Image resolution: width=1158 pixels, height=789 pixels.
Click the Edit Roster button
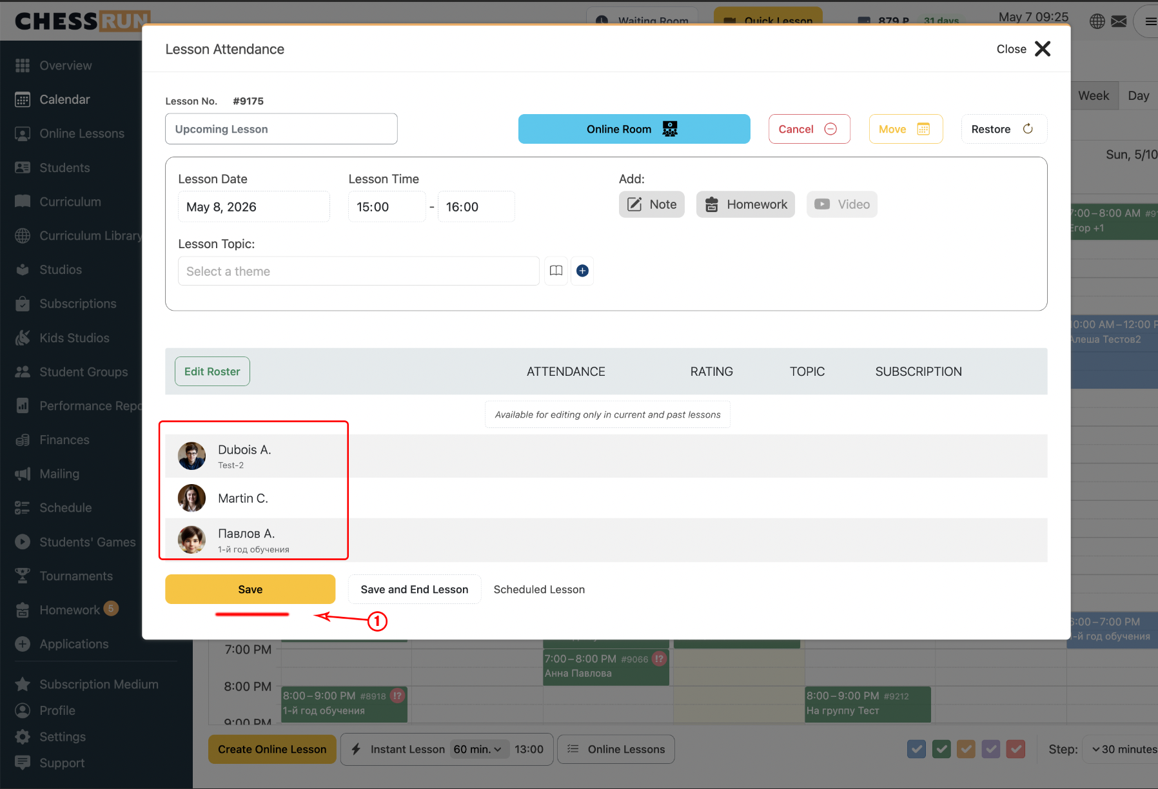tap(212, 371)
